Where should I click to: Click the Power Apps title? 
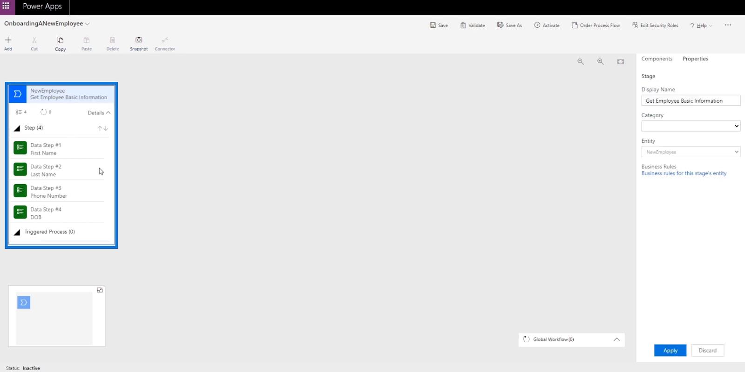(42, 6)
